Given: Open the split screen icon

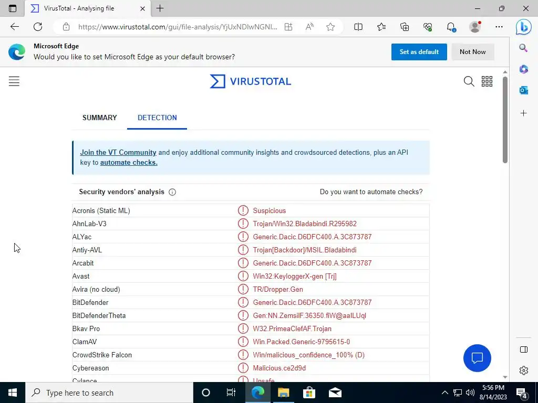Looking at the screenshot, I should point(358,27).
